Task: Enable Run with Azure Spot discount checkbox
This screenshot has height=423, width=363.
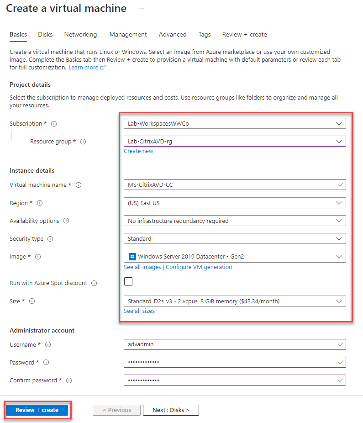Action: [128, 281]
